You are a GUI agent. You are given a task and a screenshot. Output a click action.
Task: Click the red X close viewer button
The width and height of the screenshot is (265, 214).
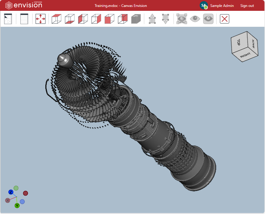(224, 19)
